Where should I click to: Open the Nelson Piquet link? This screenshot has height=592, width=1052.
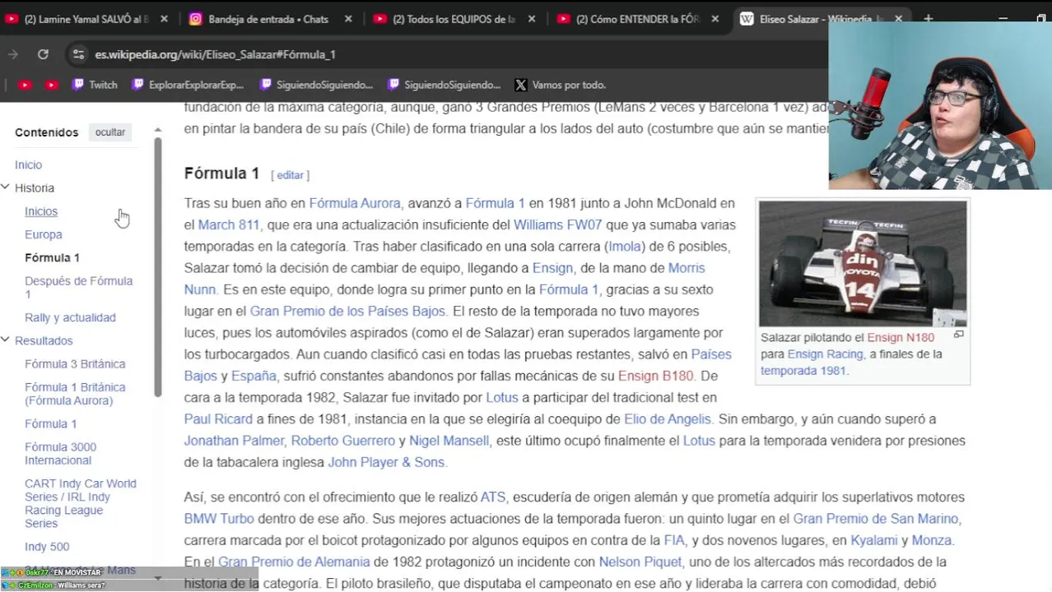(x=640, y=562)
